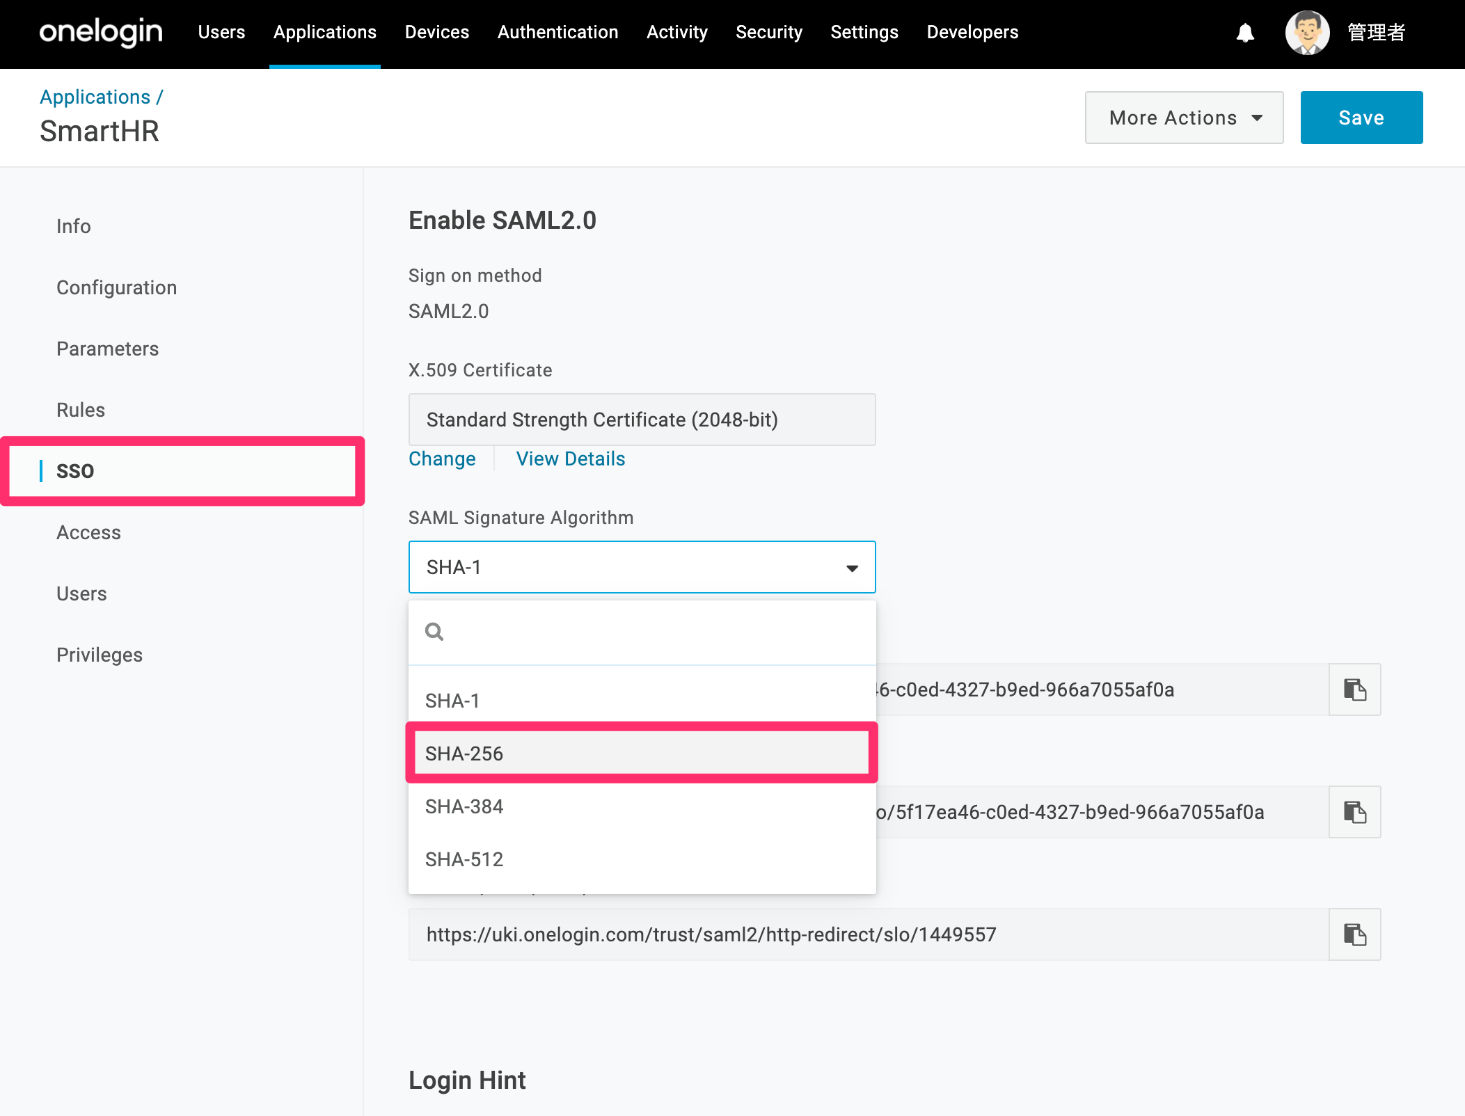Click the Standard Strength Certificate field
Viewport: 1465px width, 1116px height.
pos(642,420)
